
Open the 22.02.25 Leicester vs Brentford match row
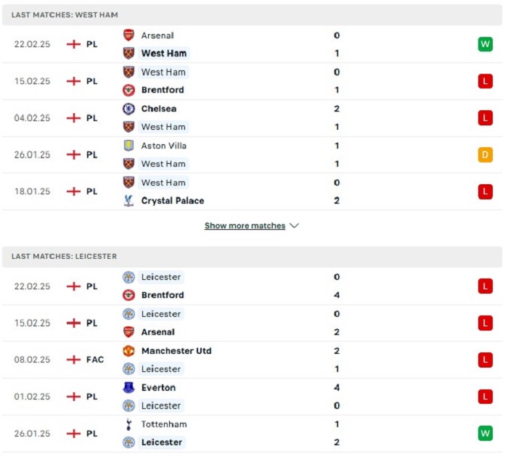click(252, 286)
